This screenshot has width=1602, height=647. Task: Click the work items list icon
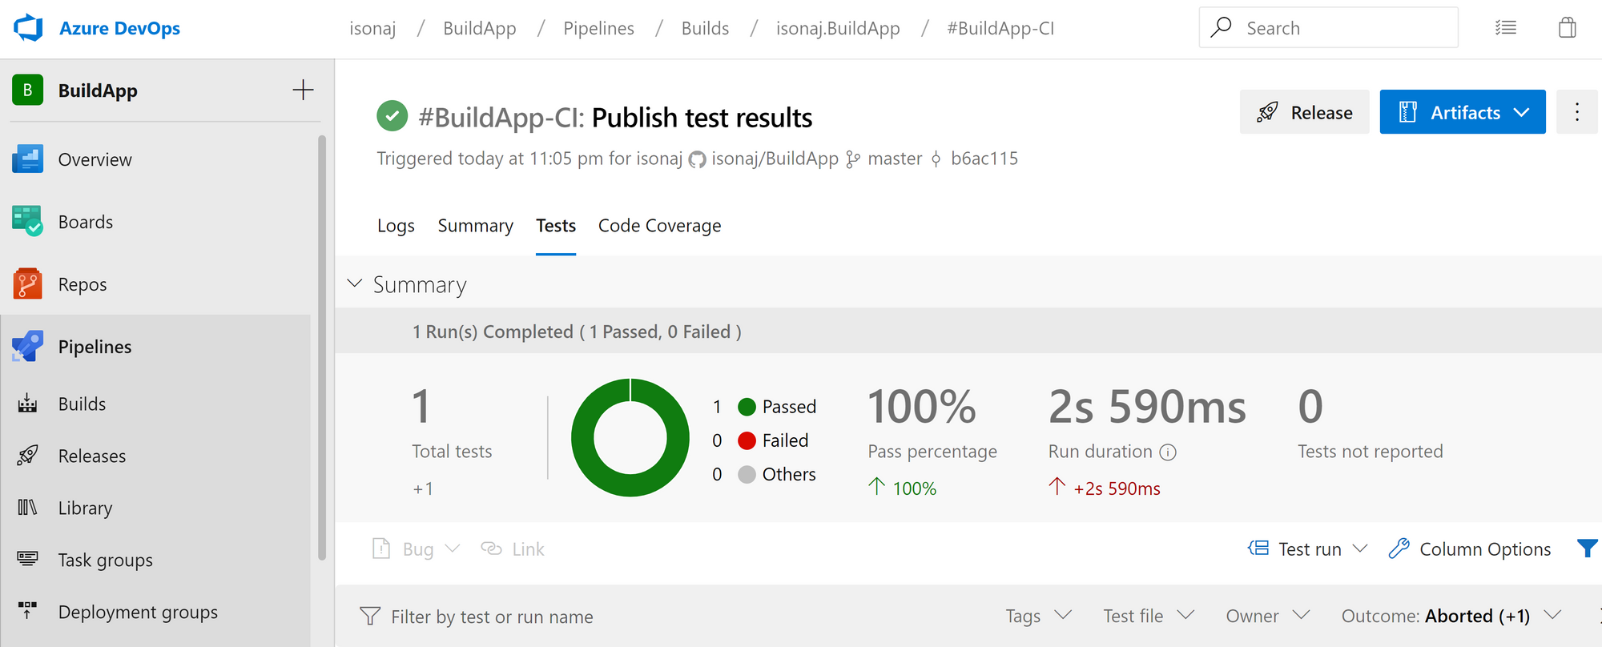pos(1506,28)
